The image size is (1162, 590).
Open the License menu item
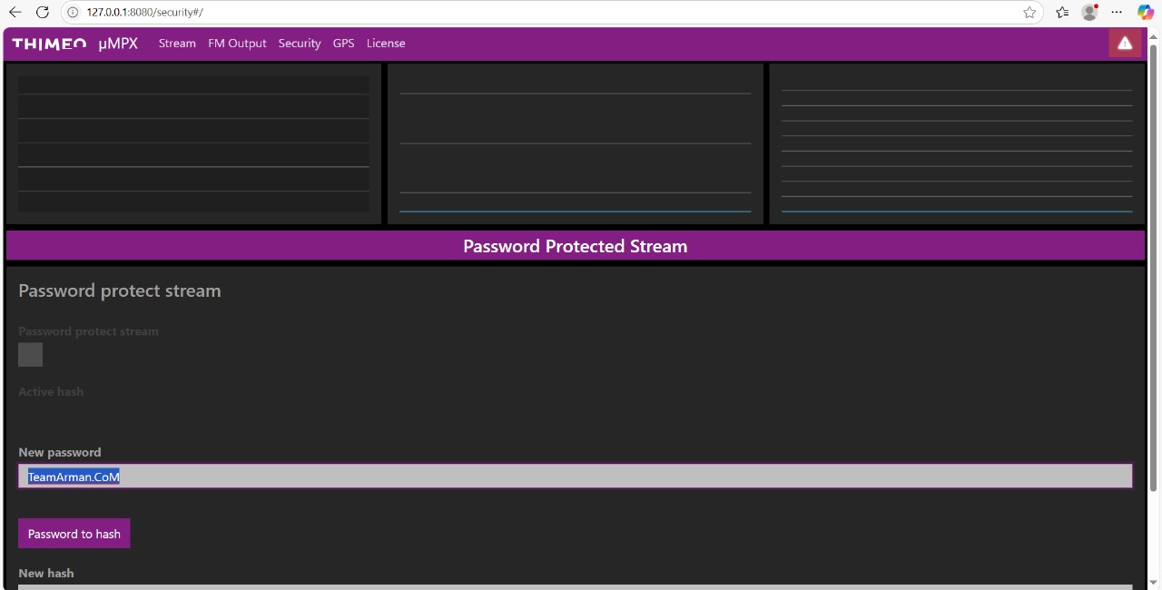click(386, 44)
